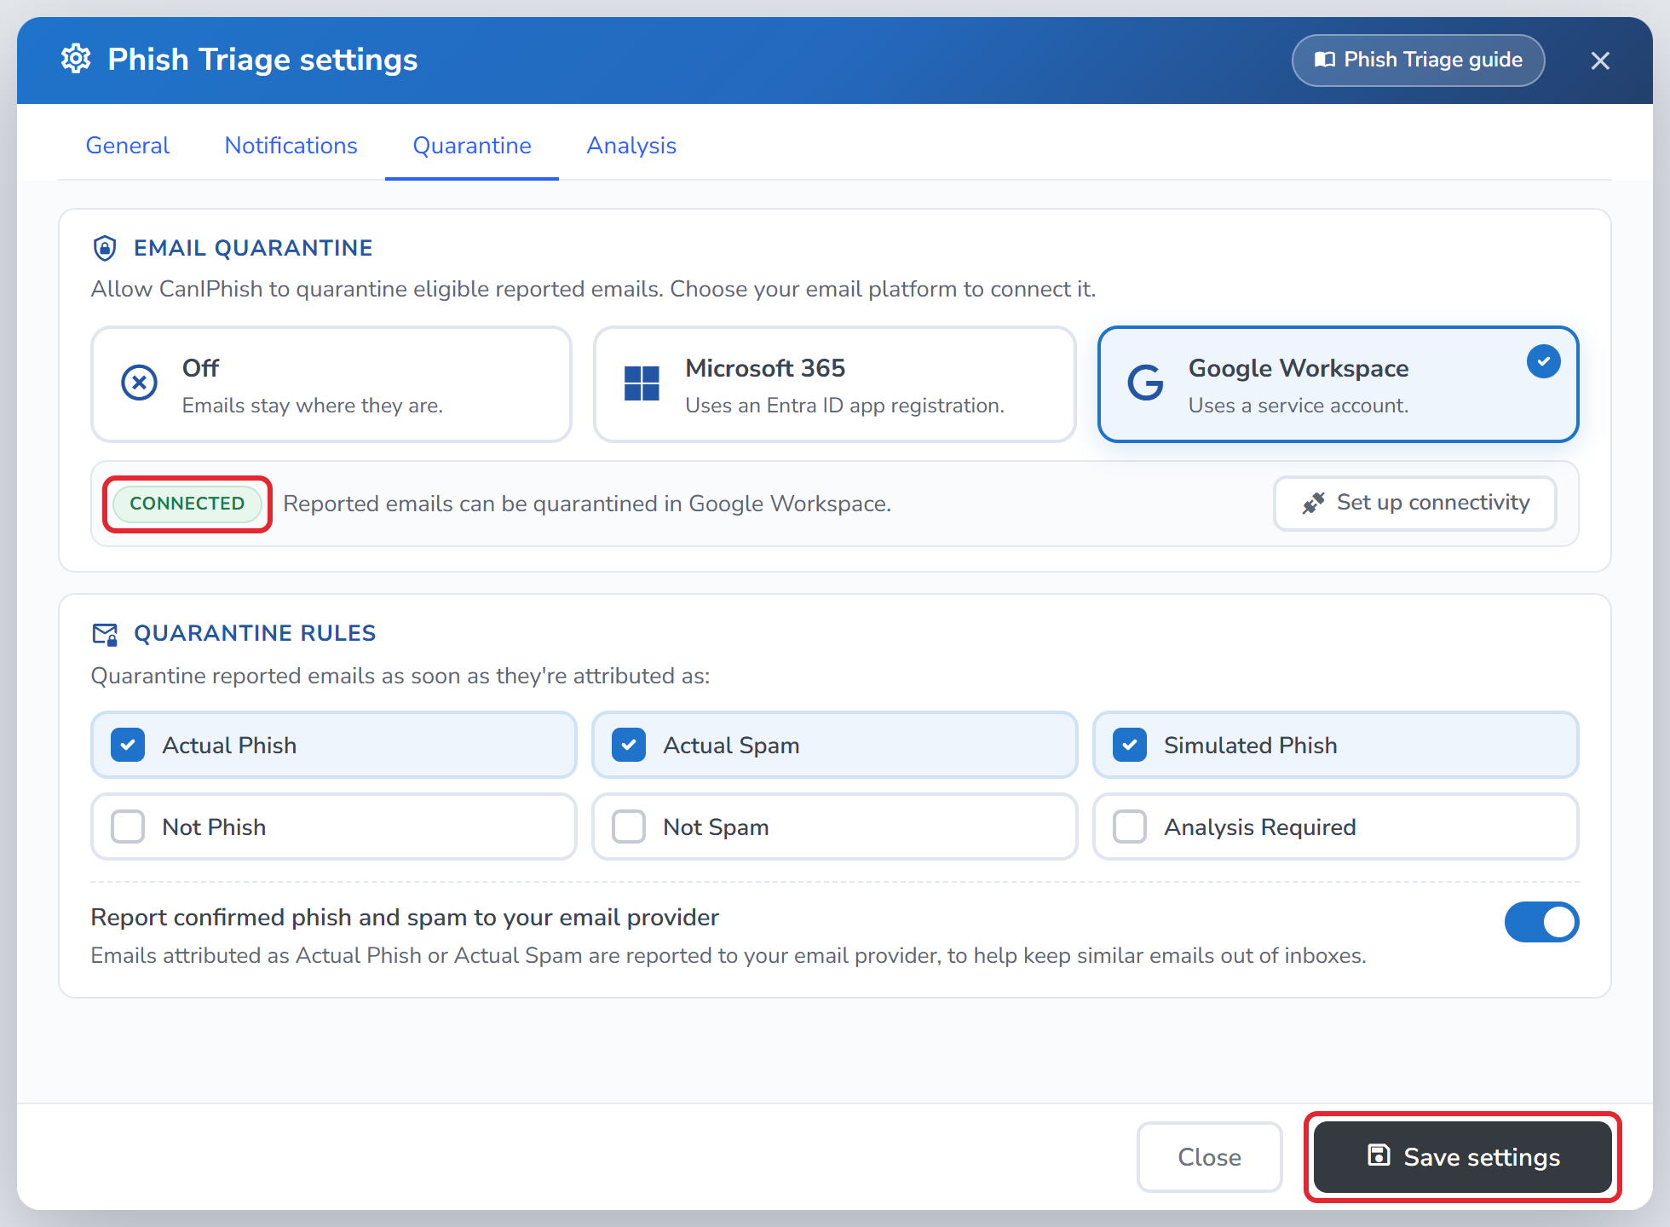Enable the Not Phish checkbox
This screenshot has height=1227, width=1670.
tap(128, 827)
